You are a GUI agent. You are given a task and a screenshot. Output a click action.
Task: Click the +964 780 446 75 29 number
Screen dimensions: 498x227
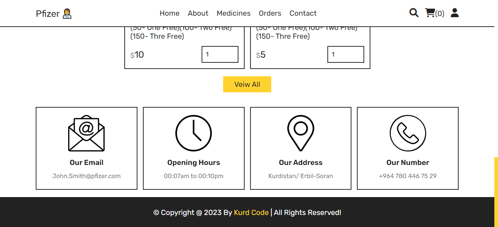pyautogui.click(x=408, y=176)
